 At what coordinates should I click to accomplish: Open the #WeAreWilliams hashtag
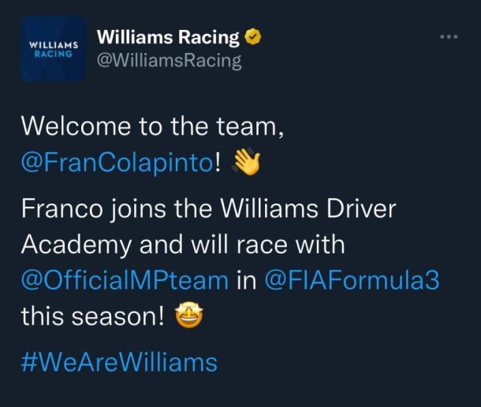(119, 363)
